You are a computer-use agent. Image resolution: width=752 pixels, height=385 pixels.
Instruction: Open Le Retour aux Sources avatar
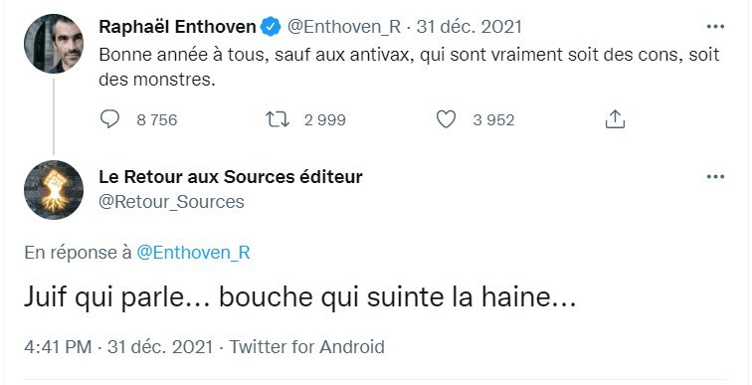coord(54,190)
